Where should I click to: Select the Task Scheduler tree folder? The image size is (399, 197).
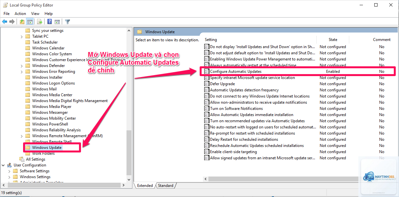[45, 42]
